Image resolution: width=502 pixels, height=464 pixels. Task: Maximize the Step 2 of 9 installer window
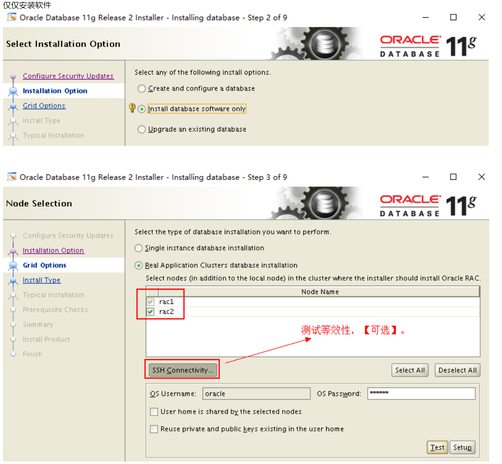(x=454, y=17)
